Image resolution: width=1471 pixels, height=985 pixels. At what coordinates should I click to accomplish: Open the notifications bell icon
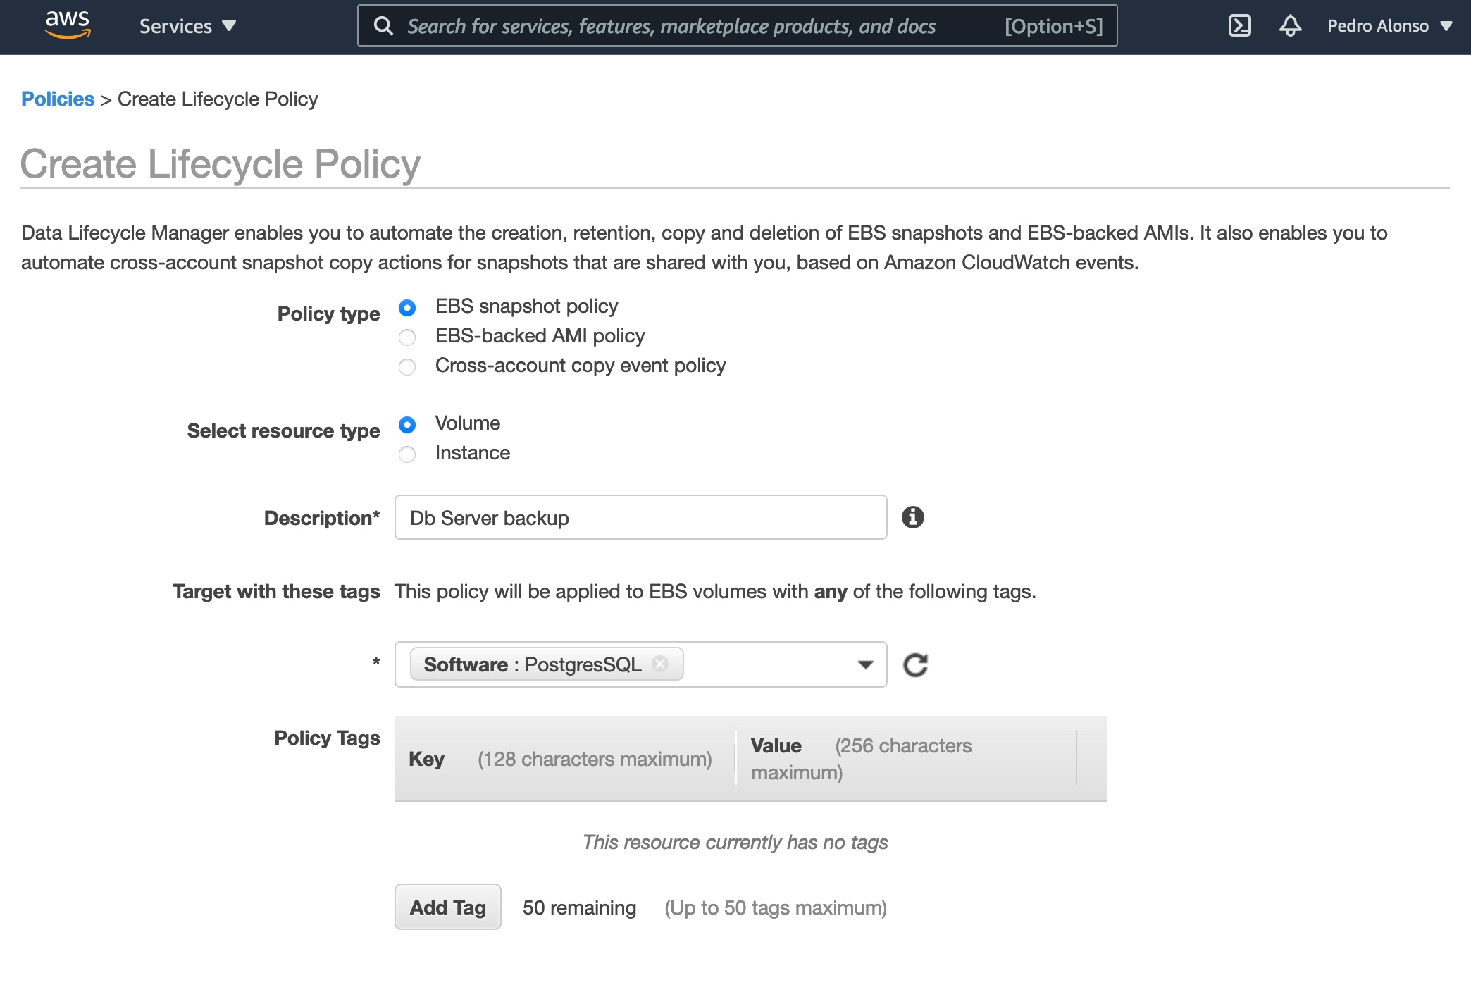(1290, 26)
